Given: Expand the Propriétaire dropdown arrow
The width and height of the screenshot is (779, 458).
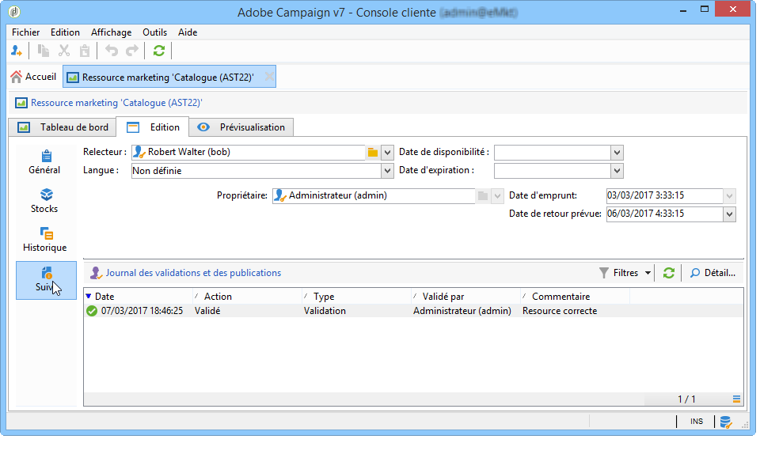Looking at the screenshot, I should click(497, 196).
